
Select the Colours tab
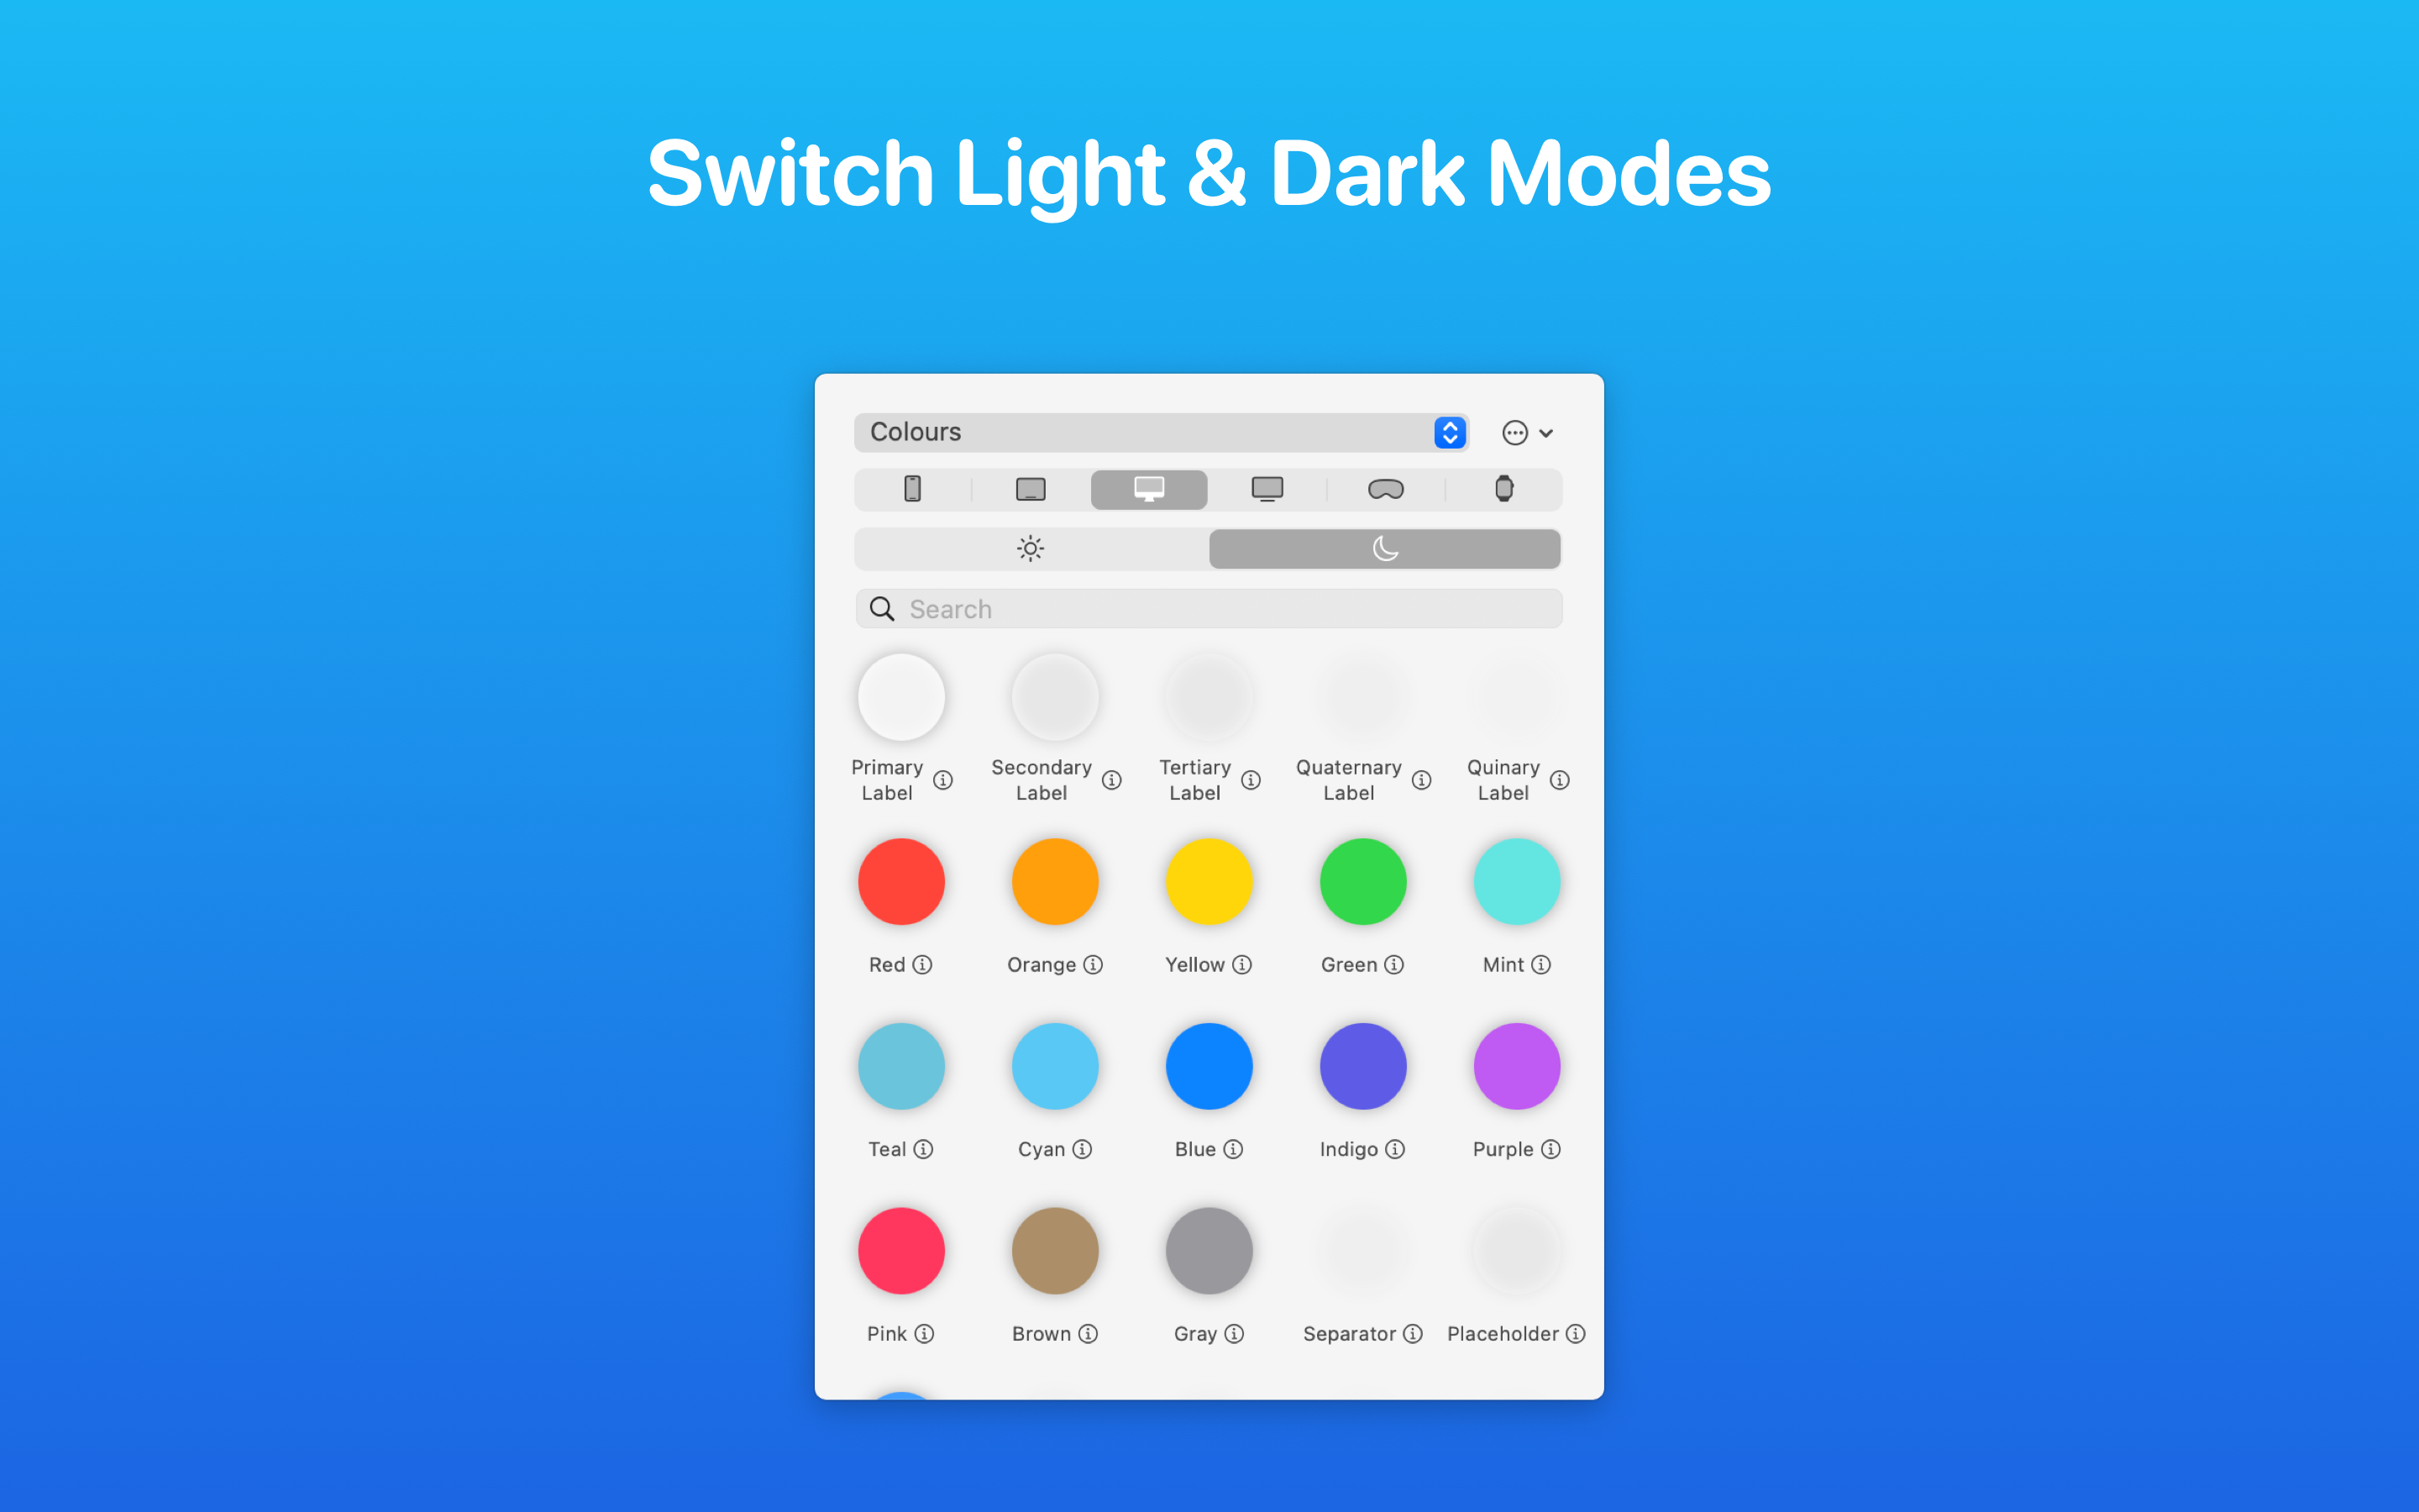[x=1158, y=430]
